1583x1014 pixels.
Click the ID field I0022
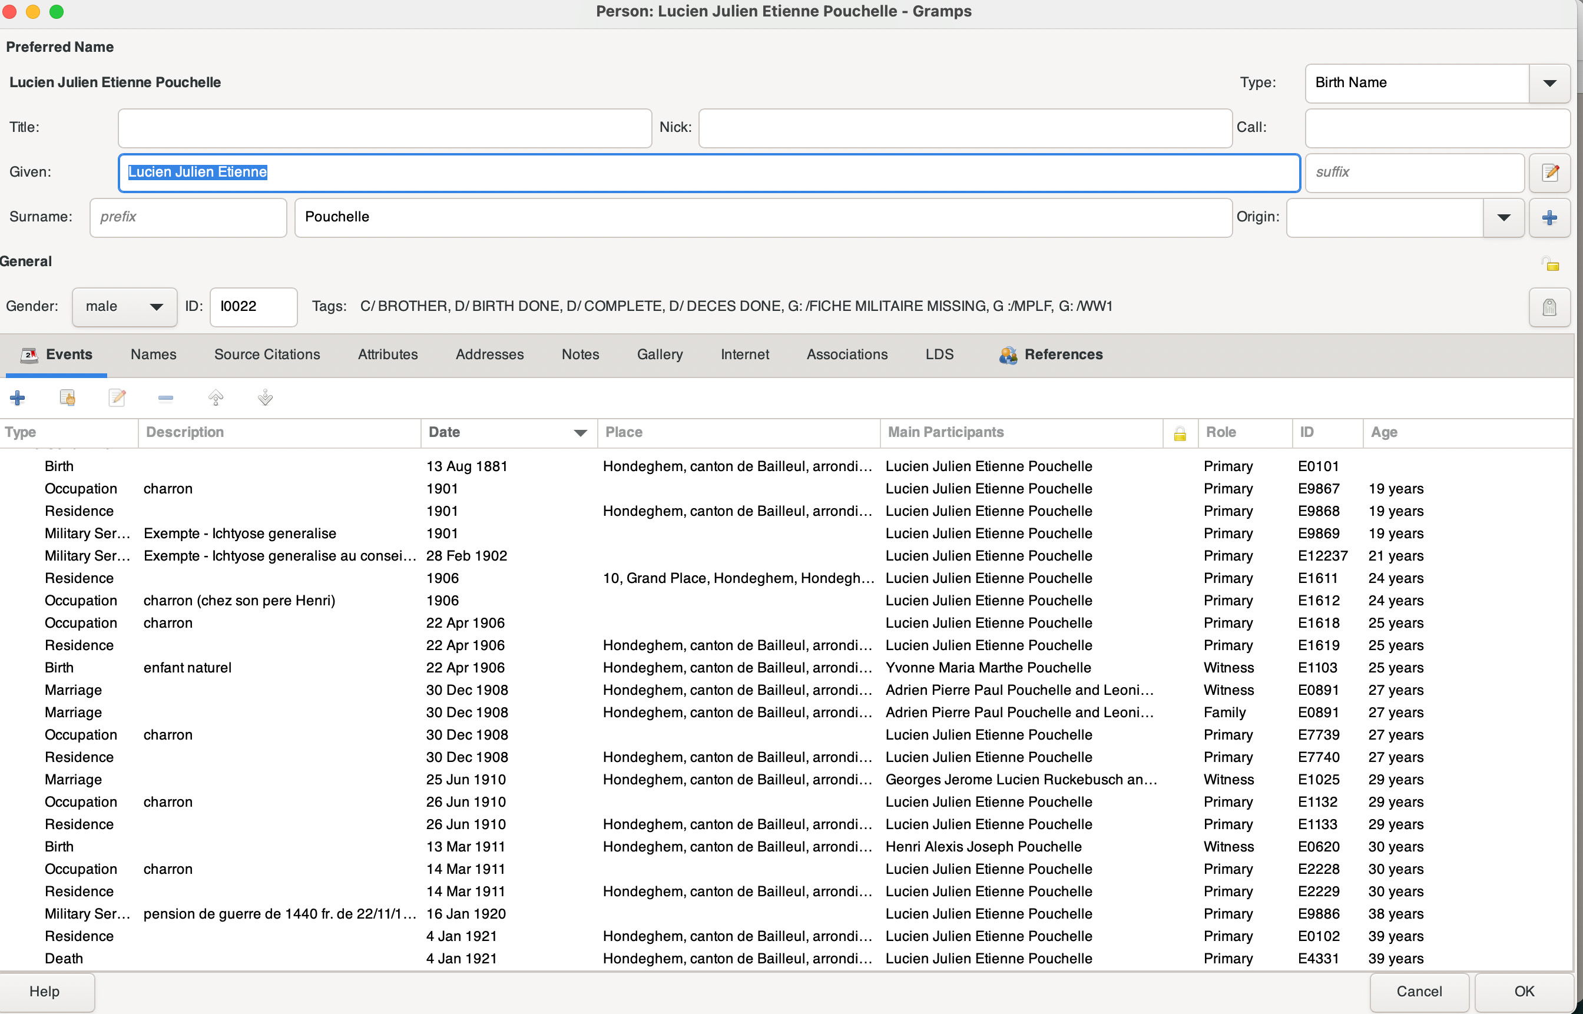(253, 307)
